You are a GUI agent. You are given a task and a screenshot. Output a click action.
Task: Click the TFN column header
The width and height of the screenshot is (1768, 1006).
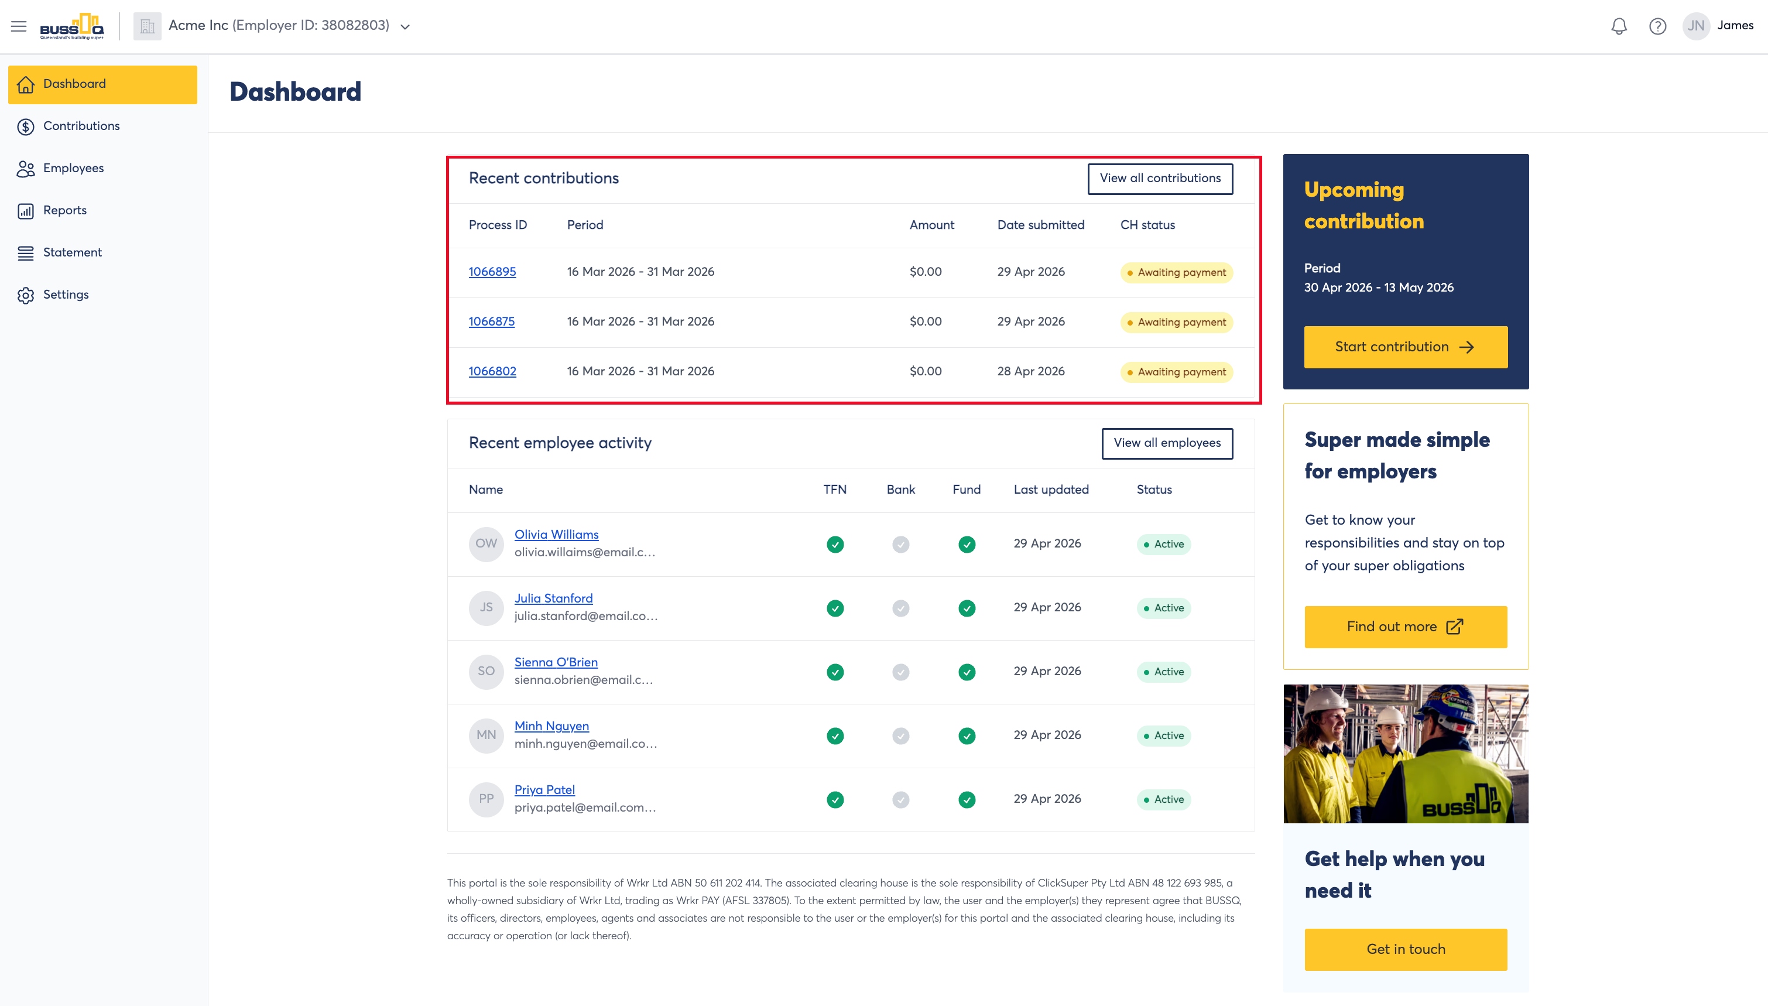(x=835, y=490)
